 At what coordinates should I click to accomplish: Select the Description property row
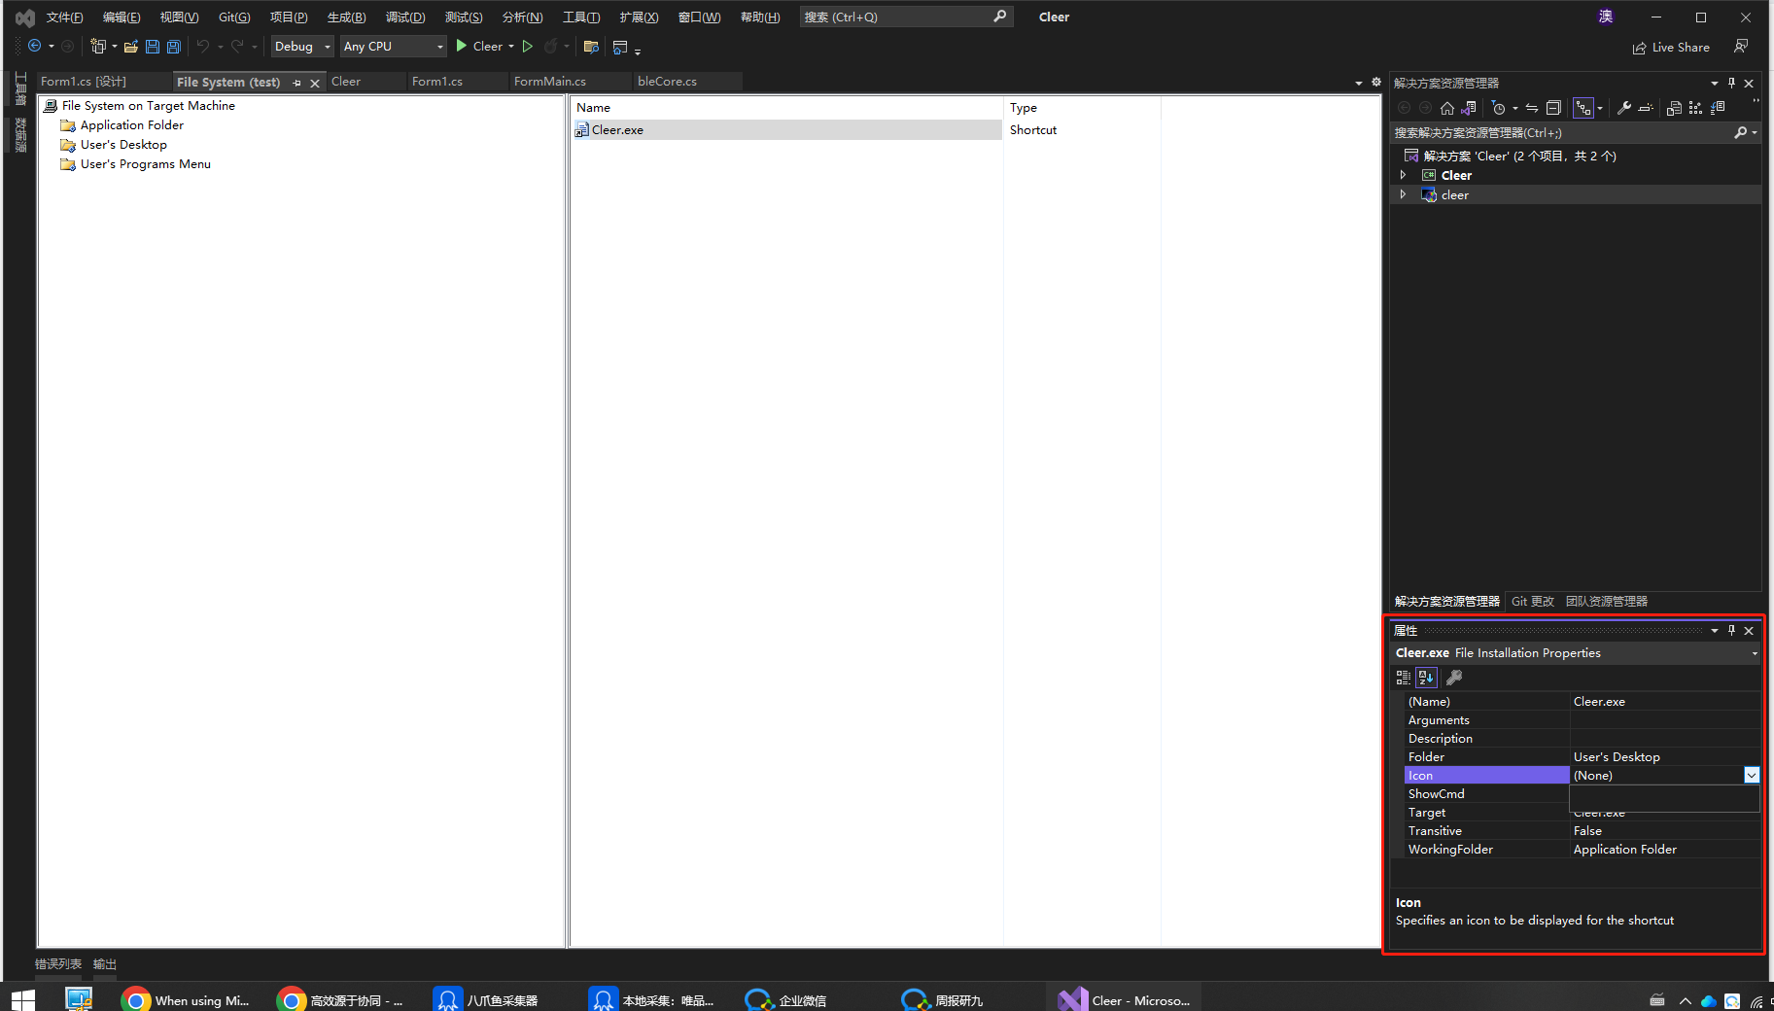(x=1582, y=739)
